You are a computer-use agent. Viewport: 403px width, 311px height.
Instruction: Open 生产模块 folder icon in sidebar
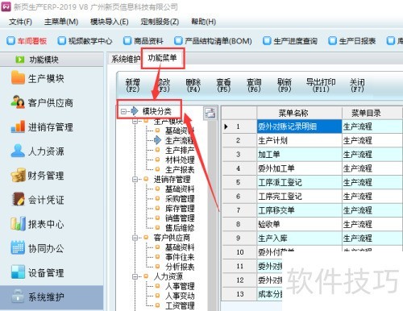coord(18,77)
